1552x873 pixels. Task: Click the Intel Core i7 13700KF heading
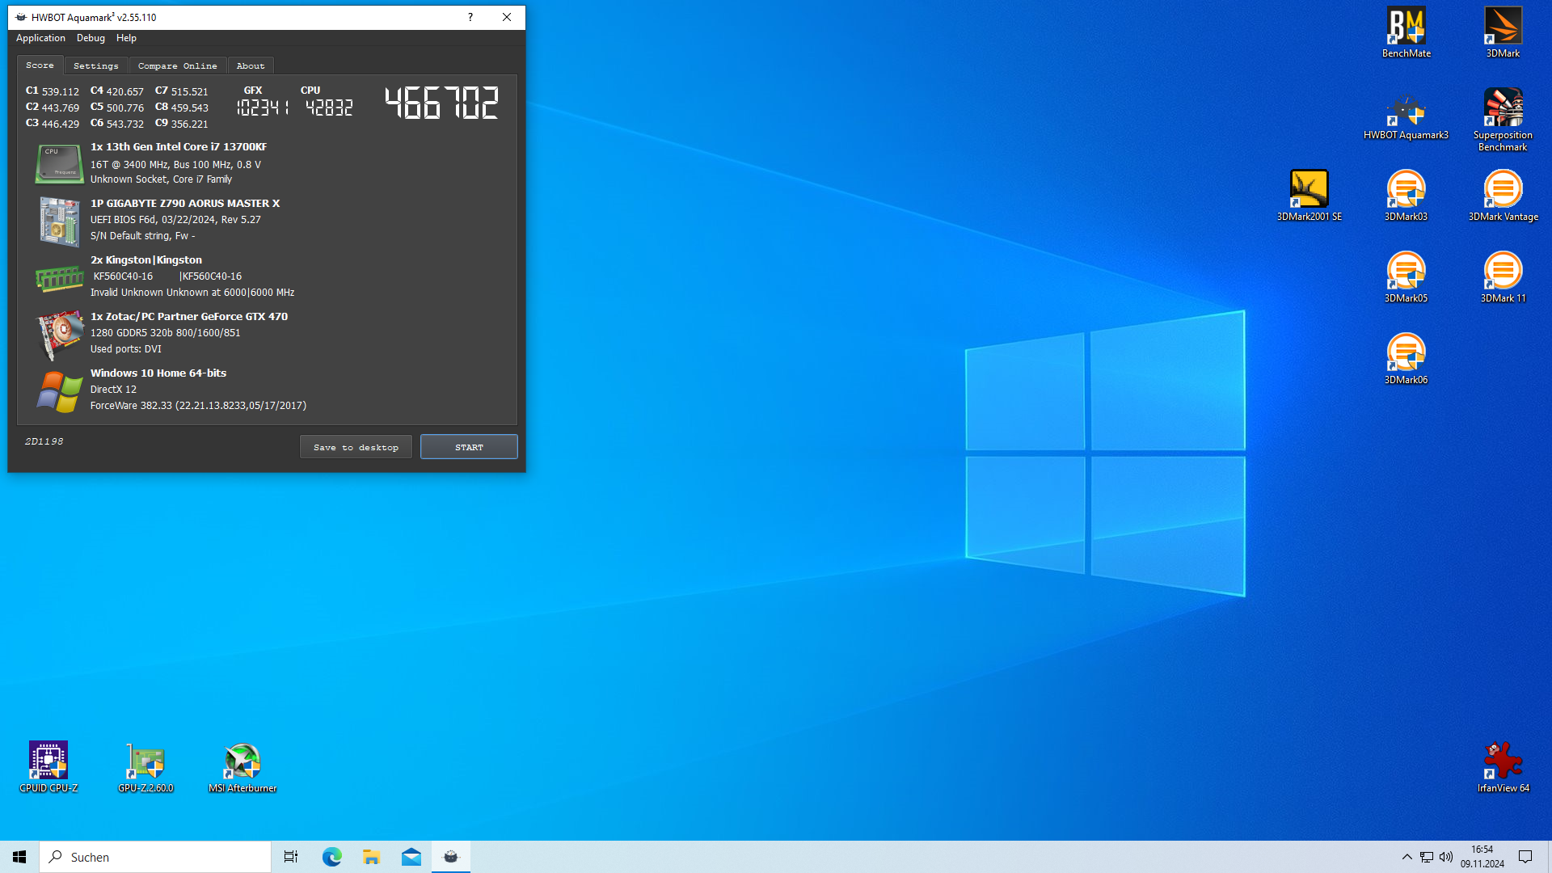pyautogui.click(x=179, y=147)
